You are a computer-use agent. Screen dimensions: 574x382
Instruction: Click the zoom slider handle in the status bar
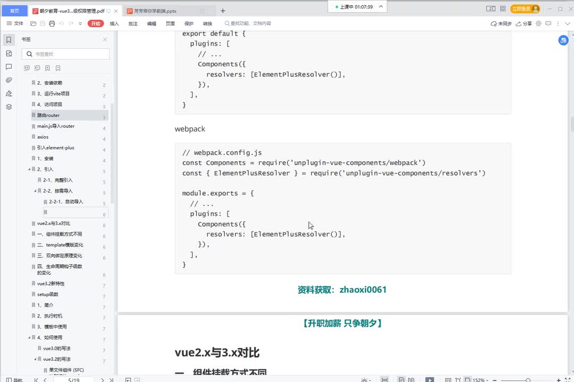click(528, 380)
